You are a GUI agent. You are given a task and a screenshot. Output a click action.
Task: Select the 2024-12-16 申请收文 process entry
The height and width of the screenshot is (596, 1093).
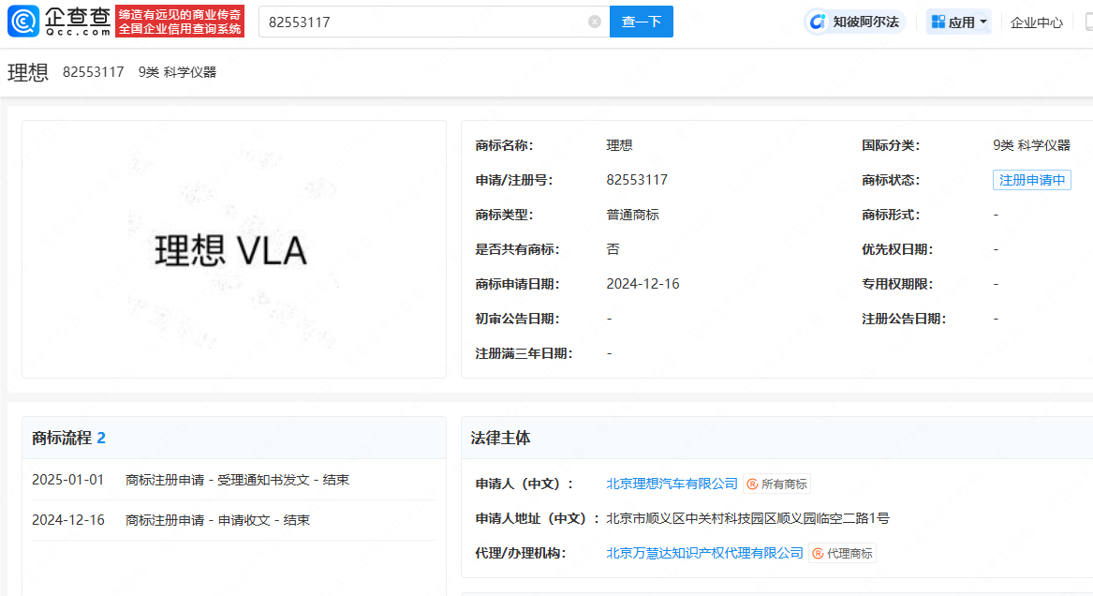click(x=215, y=520)
